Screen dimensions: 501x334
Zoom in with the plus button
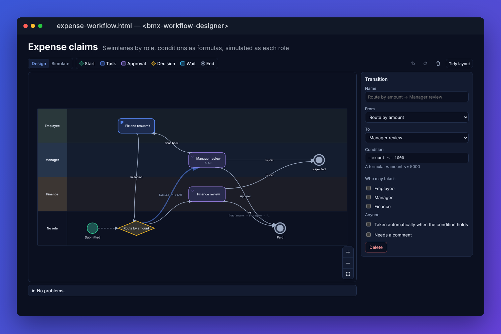[x=348, y=252]
